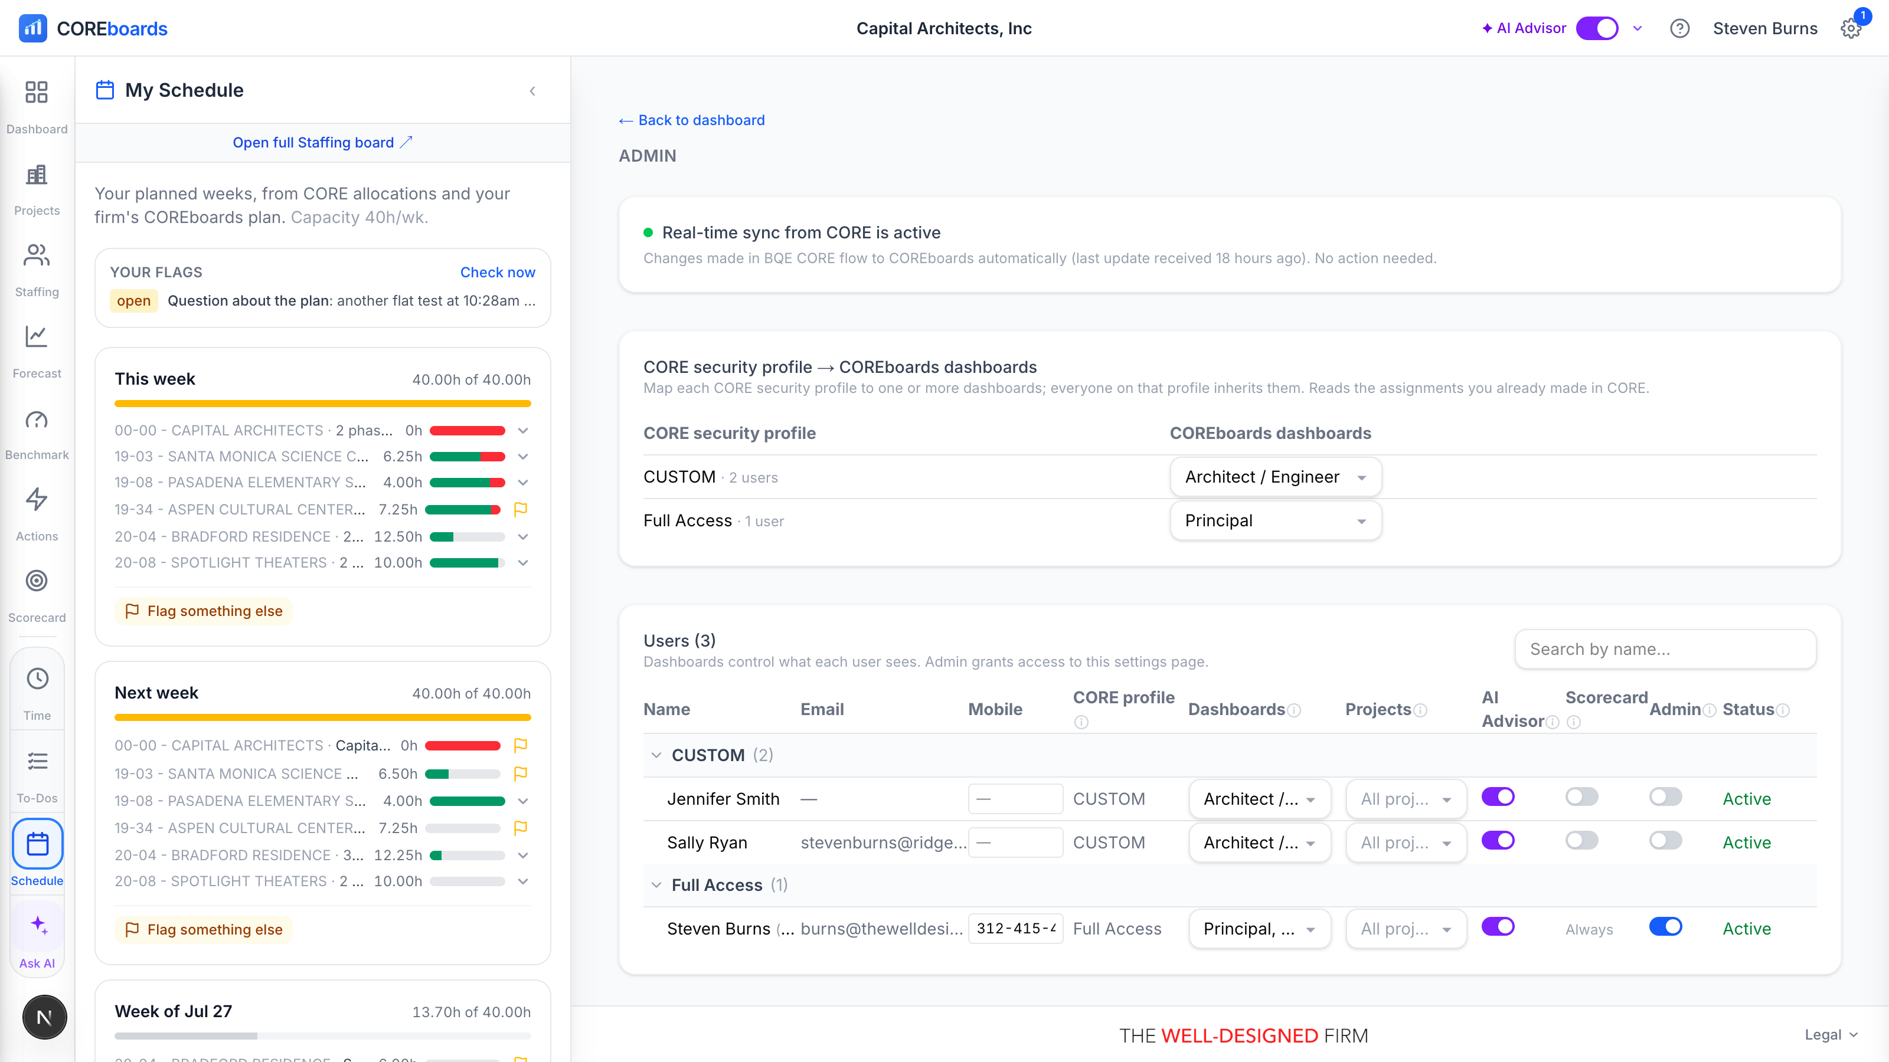Toggle Admin for Steven Burns
This screenshot has width=1889, height=1062.
click(1665, 927)
